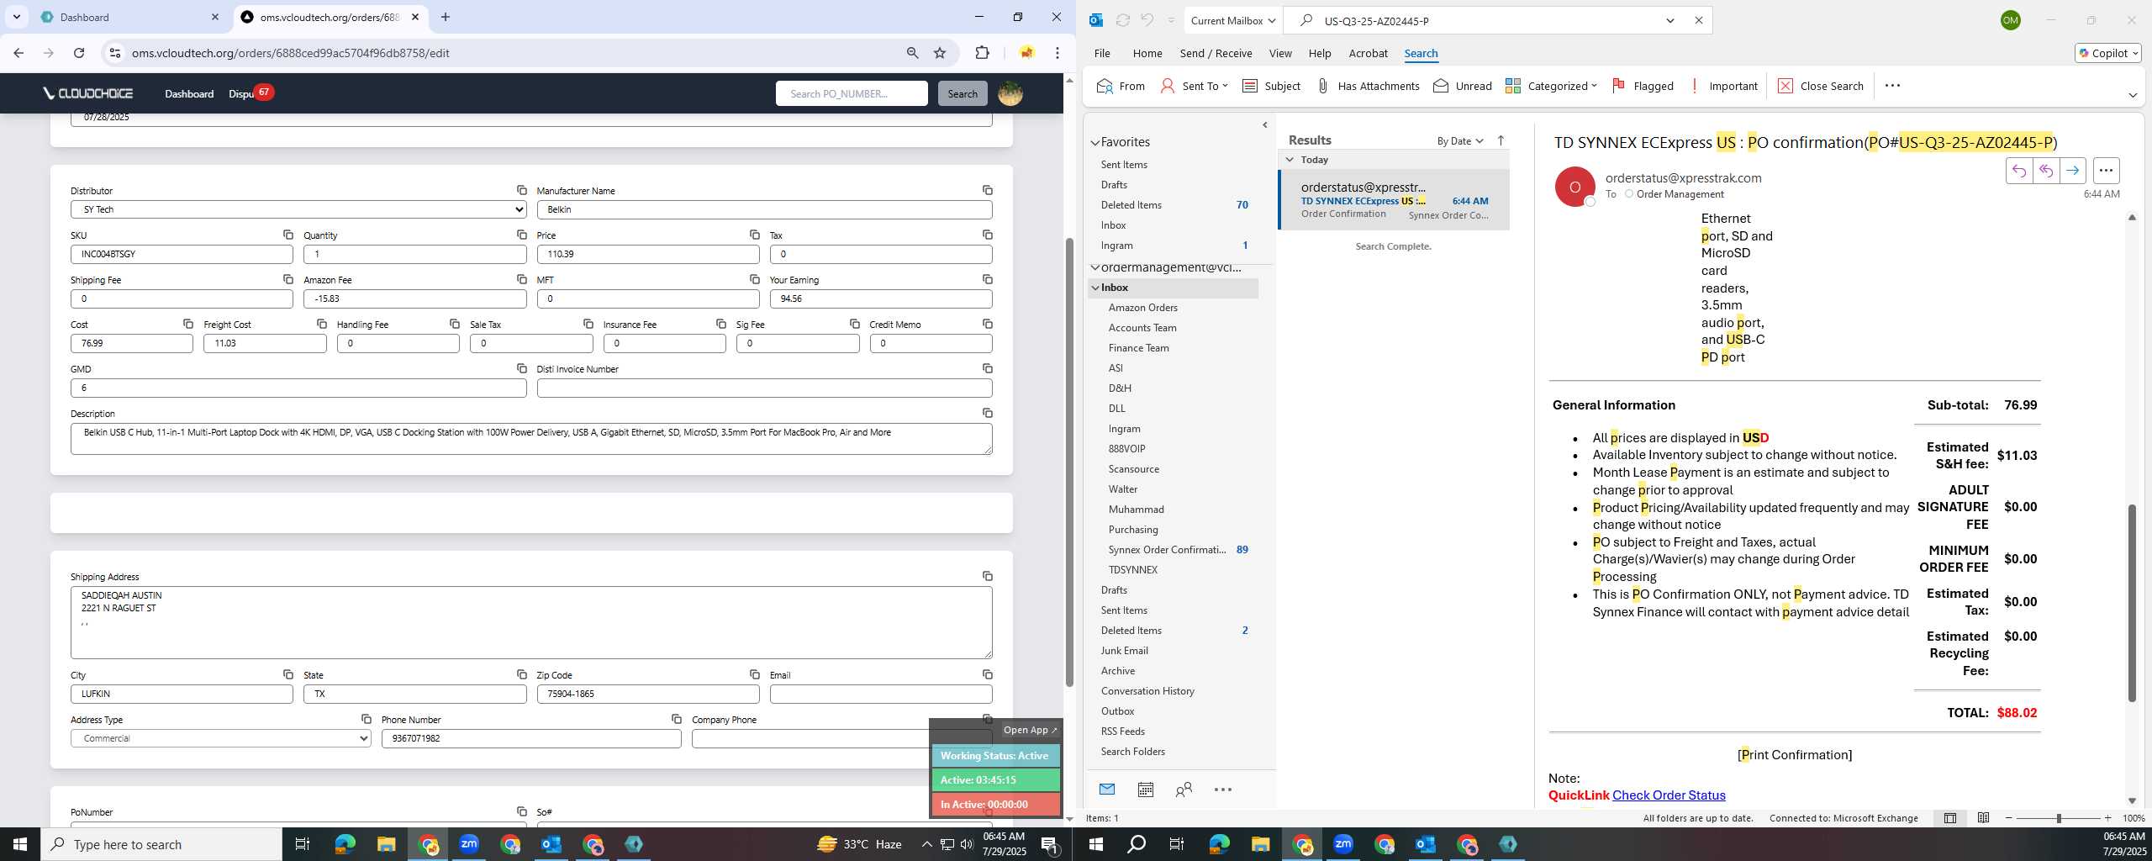Open more actions ellipsis on email

click(x=2106, y=171)
